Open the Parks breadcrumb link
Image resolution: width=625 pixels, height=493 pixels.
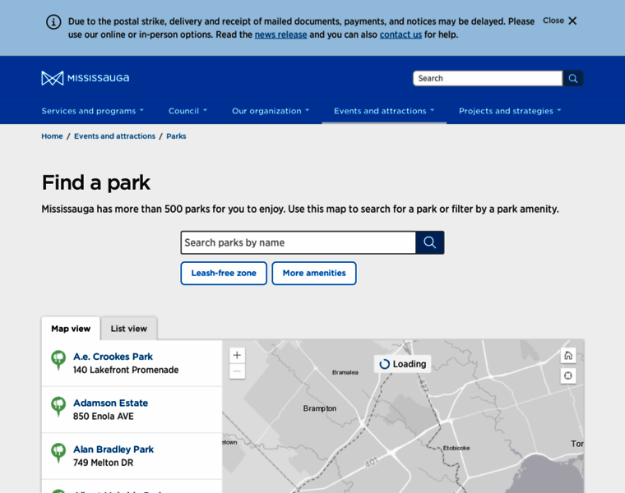pyautogui.click(x=176, y=136)
